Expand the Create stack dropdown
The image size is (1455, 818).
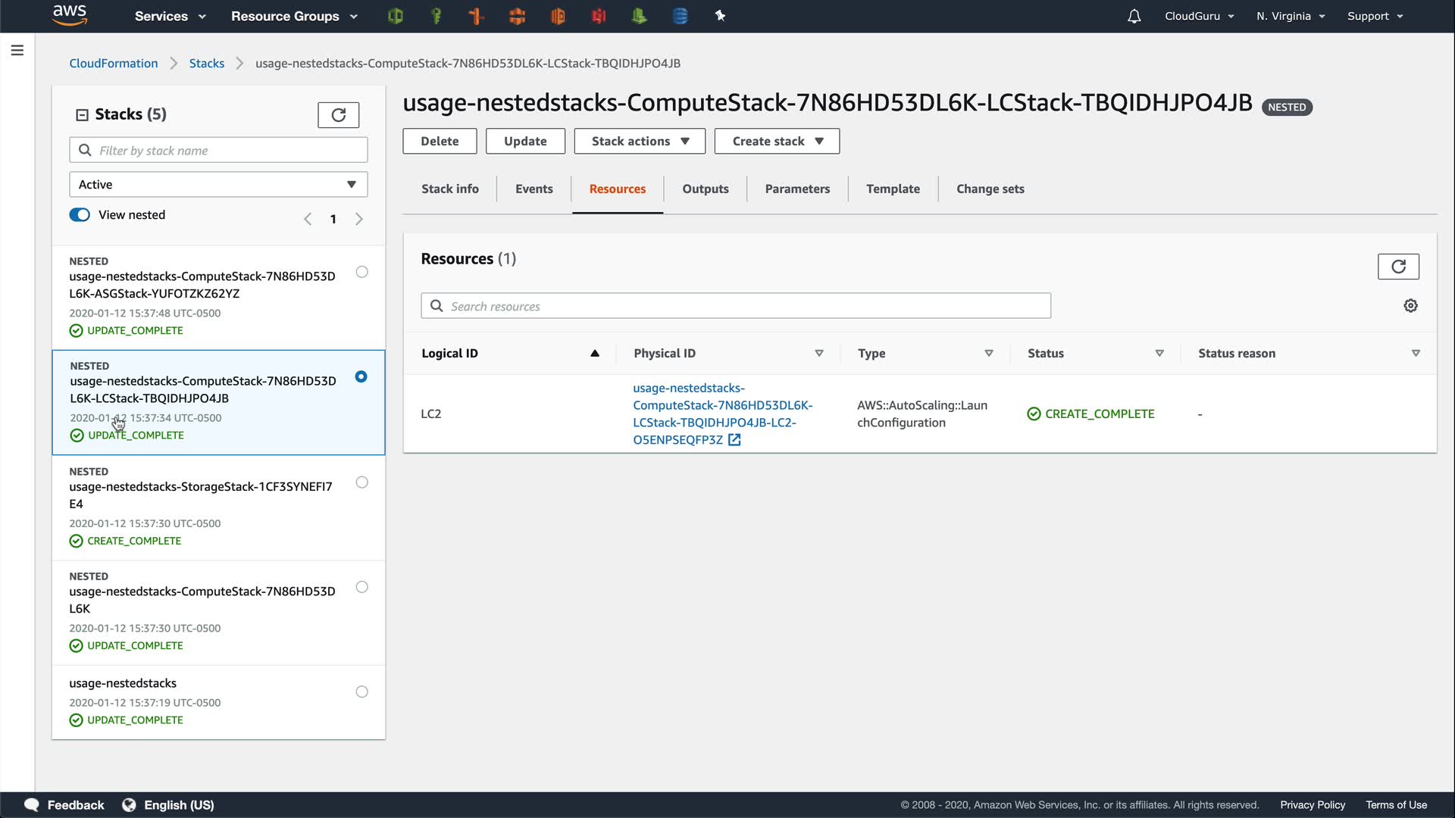(777, 142)
